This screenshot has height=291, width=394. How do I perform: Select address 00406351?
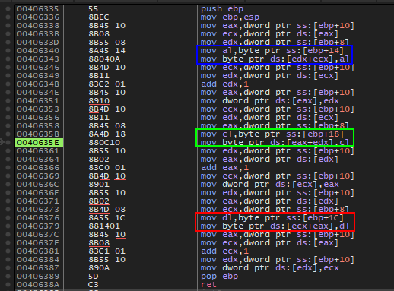(38, 101)
